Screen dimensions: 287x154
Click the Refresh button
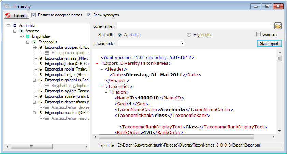point(16,15)
